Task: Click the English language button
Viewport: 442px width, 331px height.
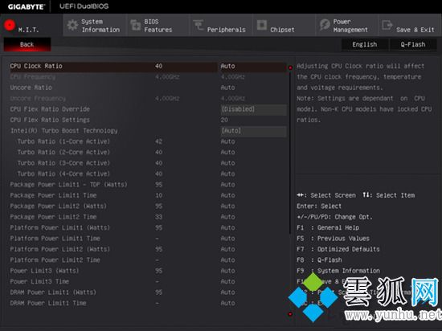Action: (x=365, y=44)
